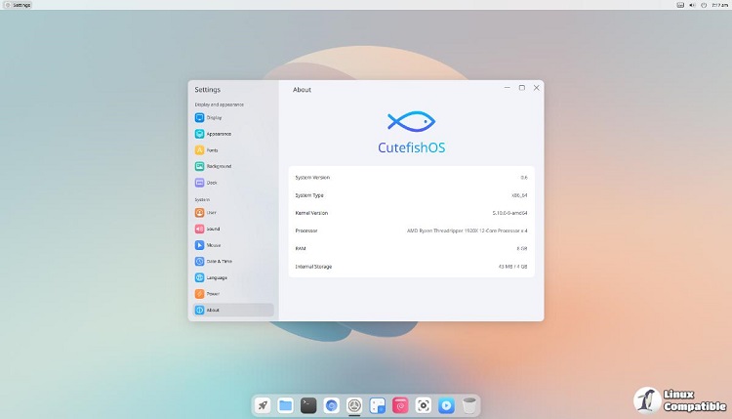Open Display settings in the sidebar
This screenshot has height=419, width=732.
214,117
